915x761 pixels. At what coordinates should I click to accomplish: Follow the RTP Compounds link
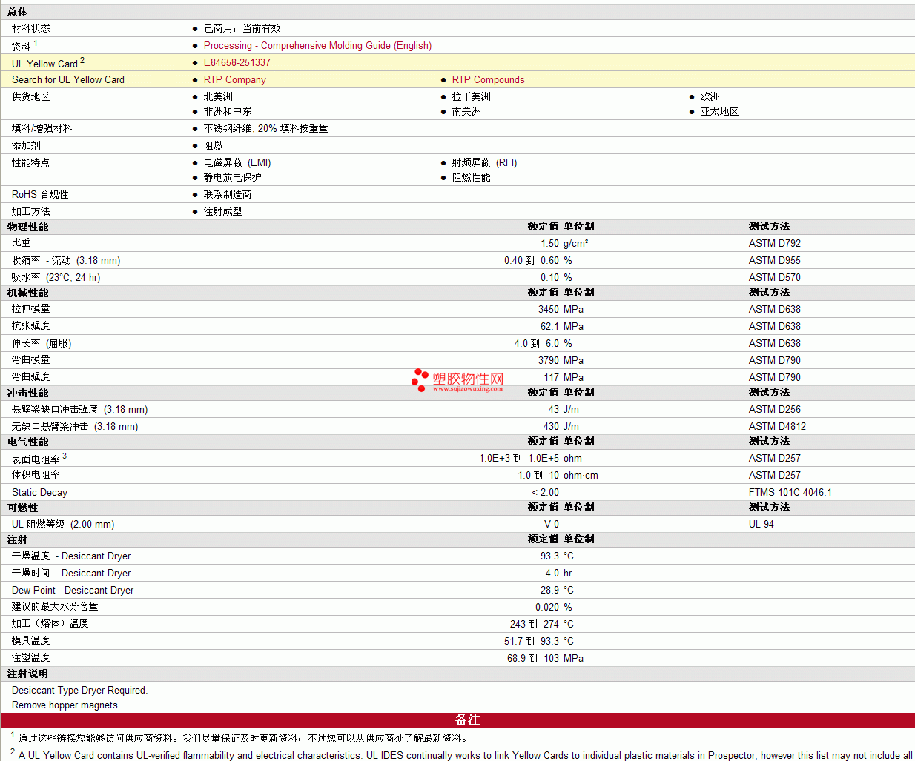(489, 79)
